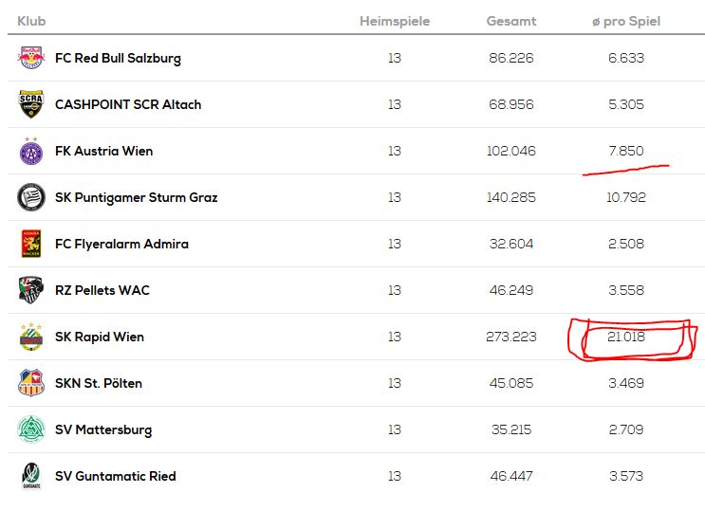Click the FC Red Bull Salzburg club logo
705x511 pixels.
(31, 58)
